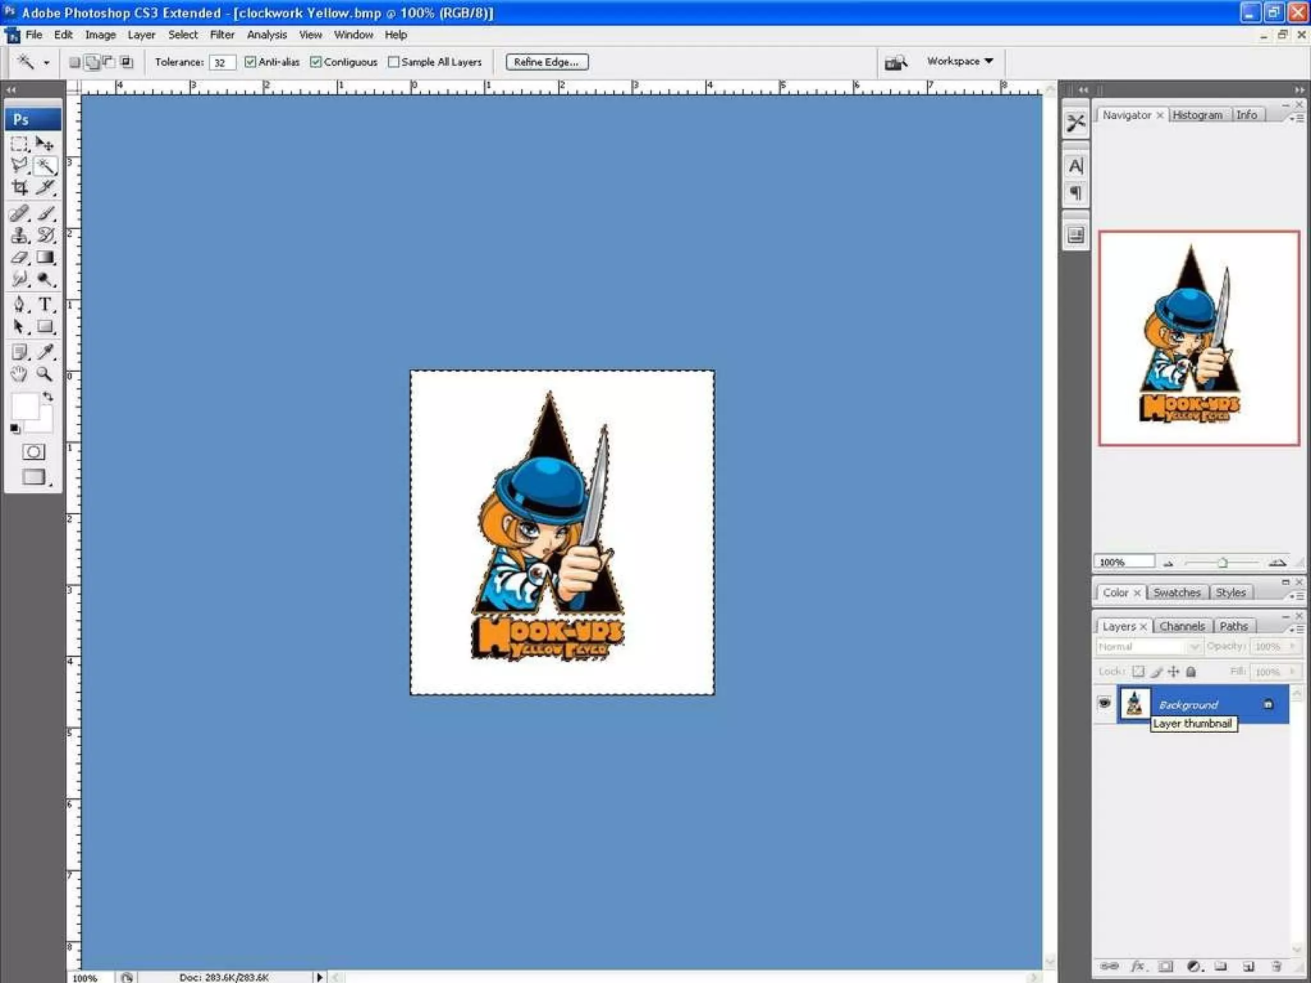Click the Refine Edge button
Screen dimensions: 1311x983
pyautogui.click(x=546, y=62)
